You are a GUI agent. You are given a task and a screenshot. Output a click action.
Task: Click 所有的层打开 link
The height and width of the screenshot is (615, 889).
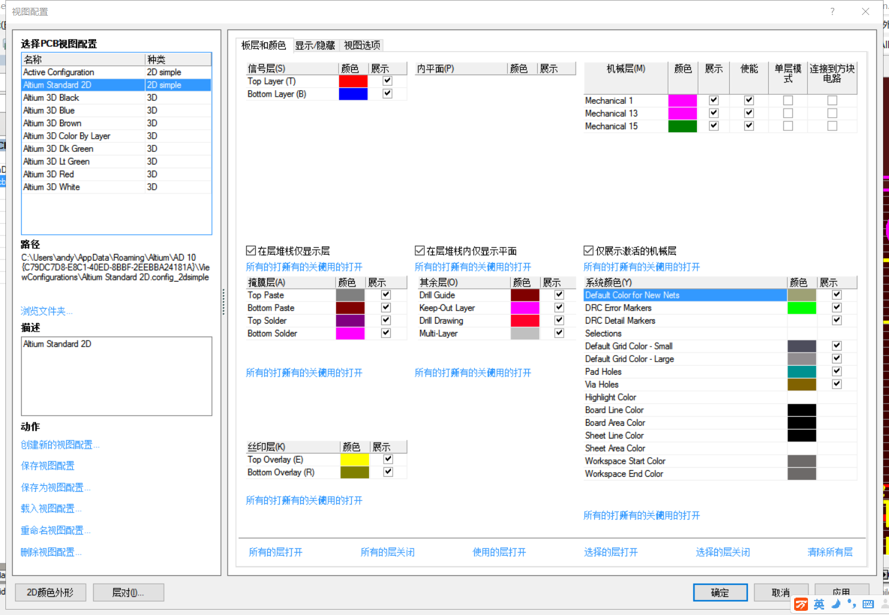click(x=276, y=552)
